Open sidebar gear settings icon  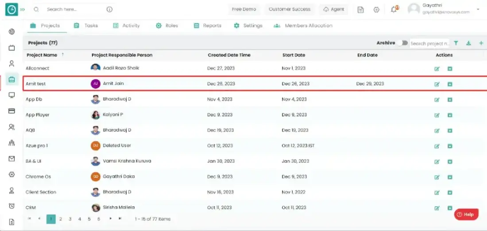(12, 174)
